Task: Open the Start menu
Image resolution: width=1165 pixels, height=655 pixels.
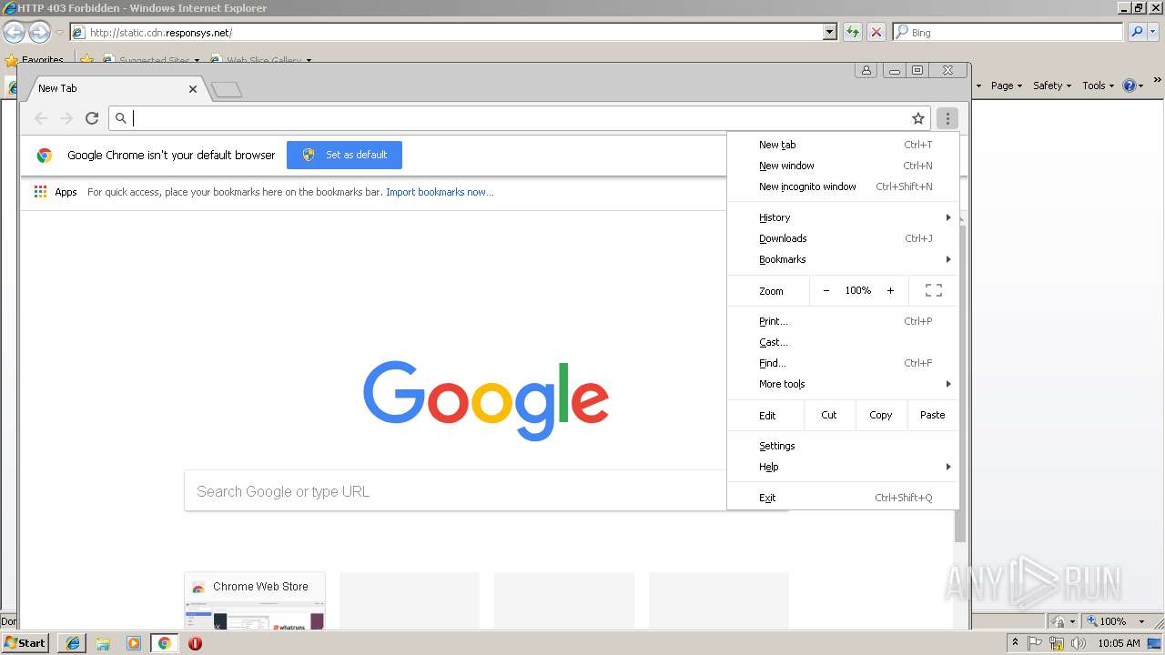Action: tap(25, 643)
